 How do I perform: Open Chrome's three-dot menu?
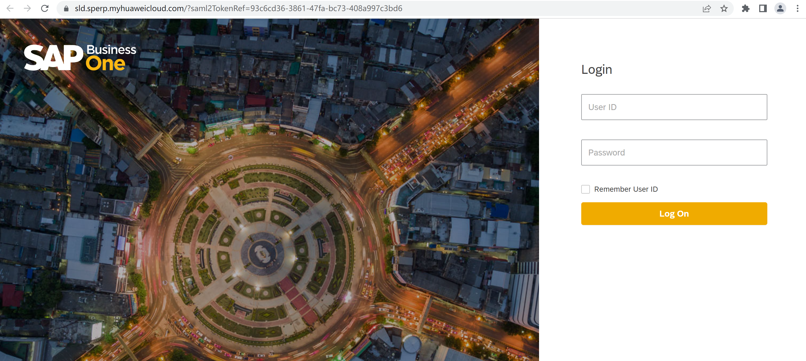(x=797, y=8)
